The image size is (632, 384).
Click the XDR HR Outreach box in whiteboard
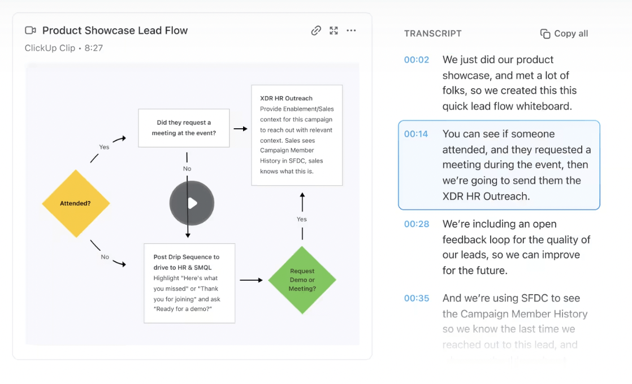click(297, 135)
